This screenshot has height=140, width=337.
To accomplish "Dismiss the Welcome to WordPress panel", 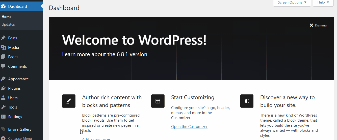I will click(318, 25).
